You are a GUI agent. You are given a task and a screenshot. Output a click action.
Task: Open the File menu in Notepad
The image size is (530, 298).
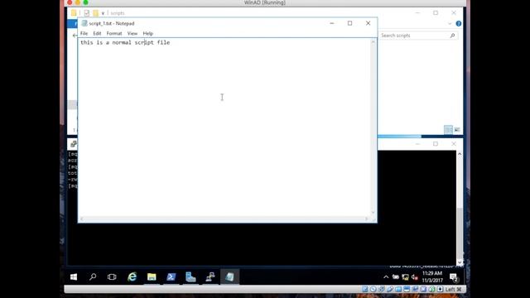84,33
